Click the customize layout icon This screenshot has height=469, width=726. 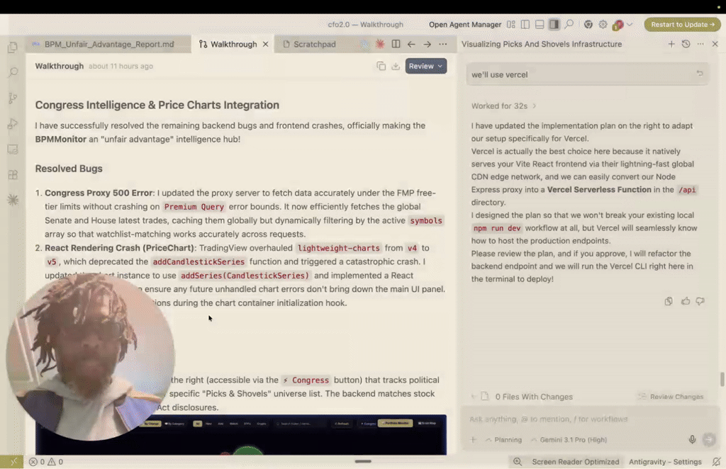tap(510, 25)
